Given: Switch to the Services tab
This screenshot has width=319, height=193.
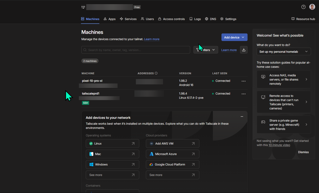Looking at the screenshot, I should [x=128, y=19].
